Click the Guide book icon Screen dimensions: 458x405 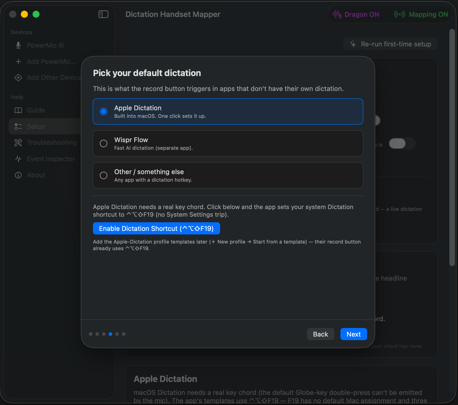coord(18,110)
